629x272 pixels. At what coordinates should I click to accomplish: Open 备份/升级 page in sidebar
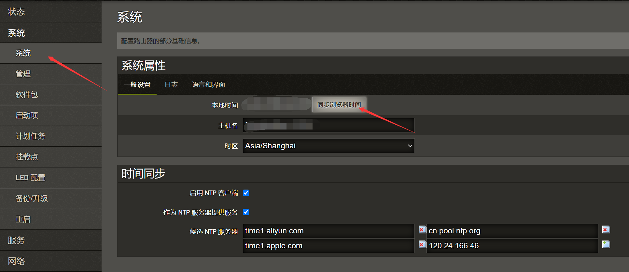(x=51, y=199)
